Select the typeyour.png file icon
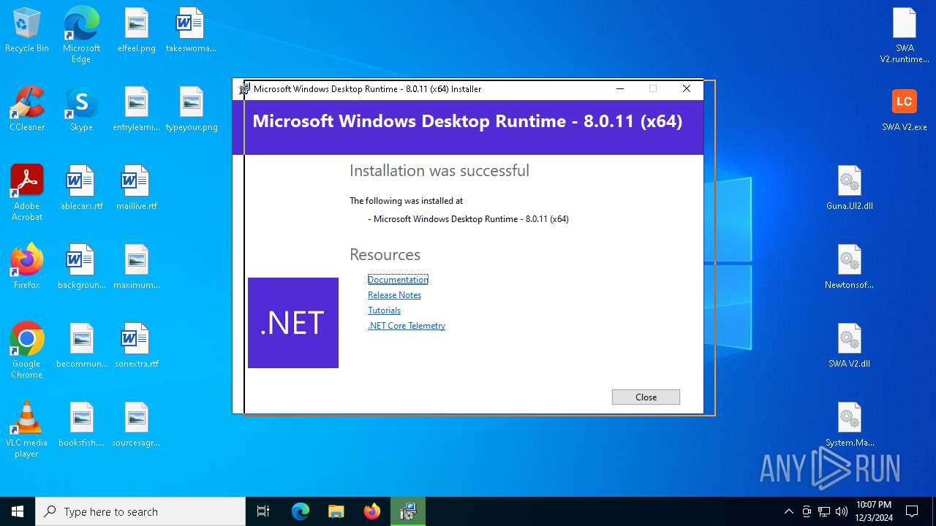The width and height of the screenshot is (936, 526). tap(192, 110)
